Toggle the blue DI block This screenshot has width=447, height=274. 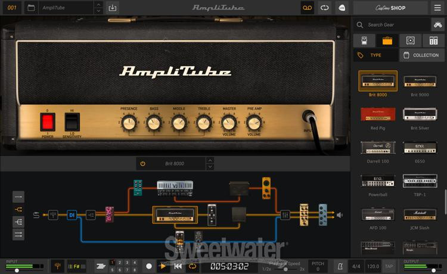(72, 215)
